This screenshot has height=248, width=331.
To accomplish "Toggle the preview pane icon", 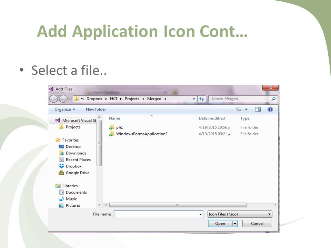I will pyautogui.click(x=258, y=109).
